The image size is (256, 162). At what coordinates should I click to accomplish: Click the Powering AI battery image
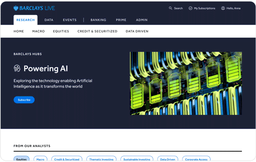click(x=186, y=83)
